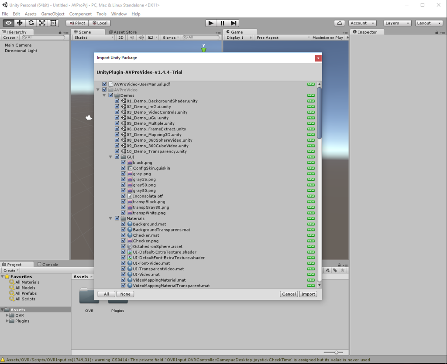Screen dimensions: 447x364
Task: Uncheck the Materials folder checkbox
Action: click(117, 218)
